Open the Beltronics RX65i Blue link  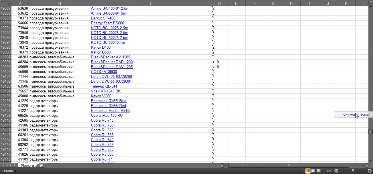[x=109, y=101]
